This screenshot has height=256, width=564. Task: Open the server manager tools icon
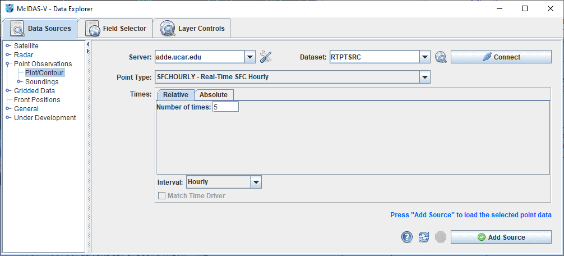(x=266, y=57)
